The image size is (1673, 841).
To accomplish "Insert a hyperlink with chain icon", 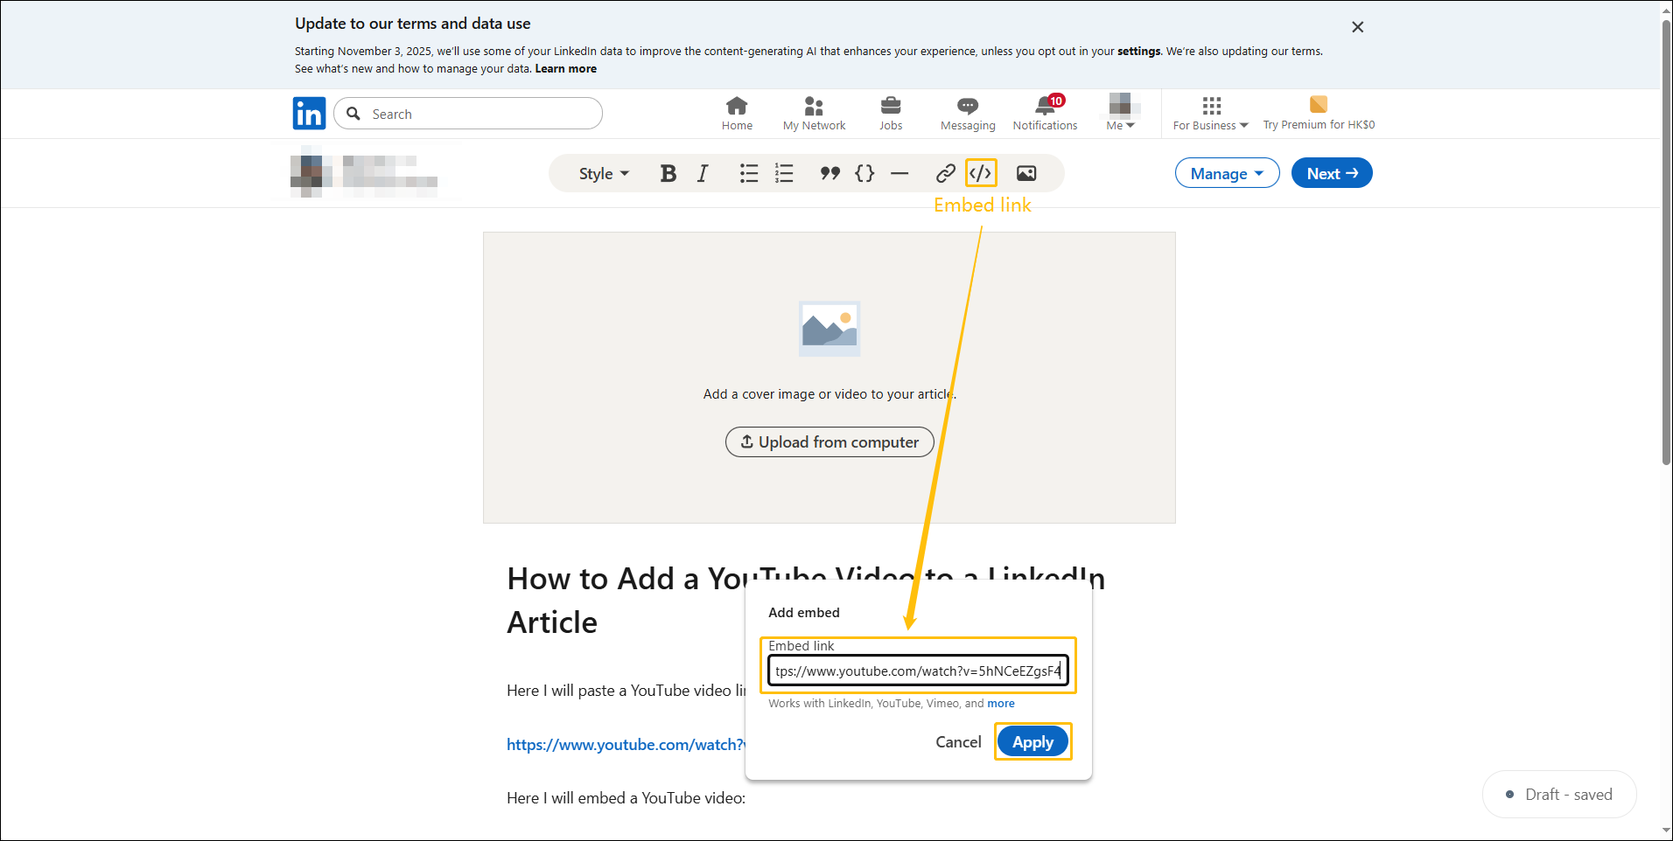I will [x=945, y=174].
